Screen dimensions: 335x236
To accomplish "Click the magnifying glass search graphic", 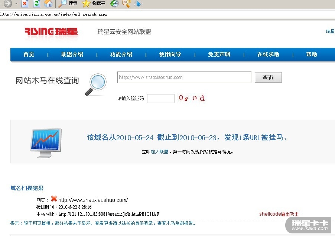I will (96, 84).
